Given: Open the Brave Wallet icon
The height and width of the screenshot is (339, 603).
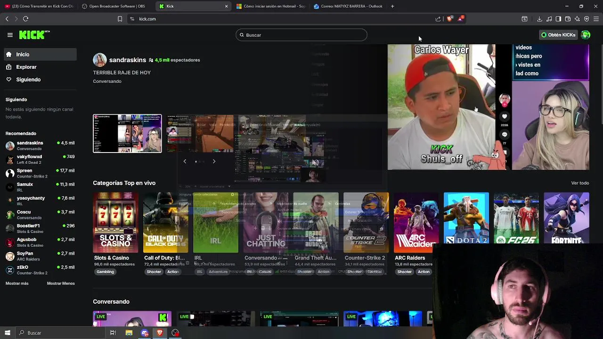Looking at the screenshot, I should [568, 19].
